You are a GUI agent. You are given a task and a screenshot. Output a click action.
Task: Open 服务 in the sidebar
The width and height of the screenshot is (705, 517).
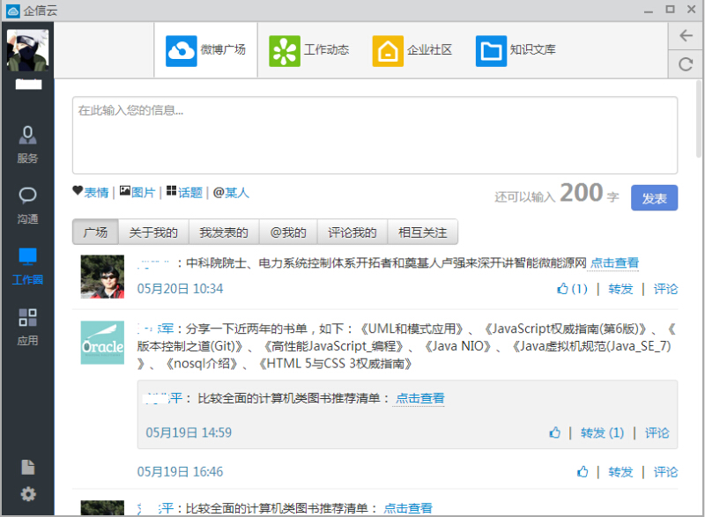[x=27, y=144]
